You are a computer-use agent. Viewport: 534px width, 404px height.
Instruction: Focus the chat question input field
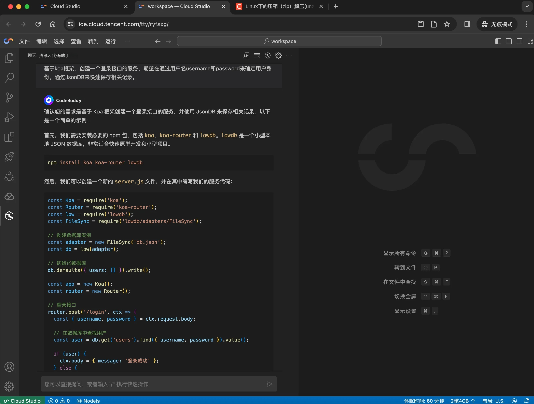(152, 384)
